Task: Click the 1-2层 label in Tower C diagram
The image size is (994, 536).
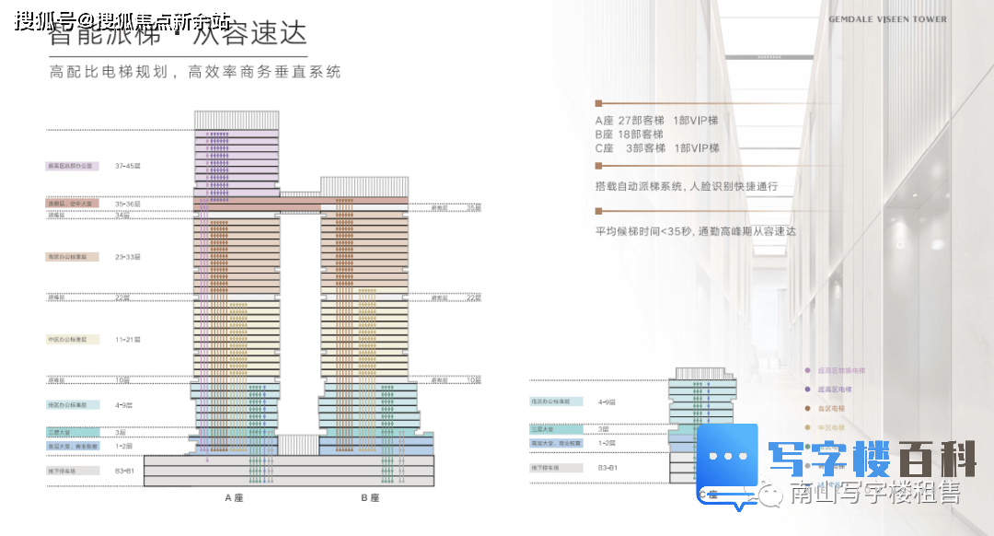Action: pyautogui.click(x=607, y=443)
